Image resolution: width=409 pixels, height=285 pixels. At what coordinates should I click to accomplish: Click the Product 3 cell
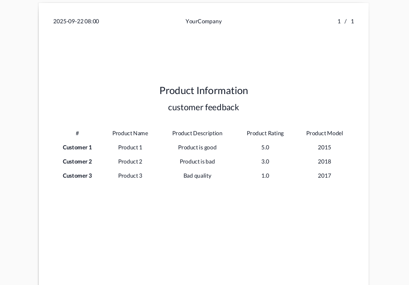click(x=130, y=176)
